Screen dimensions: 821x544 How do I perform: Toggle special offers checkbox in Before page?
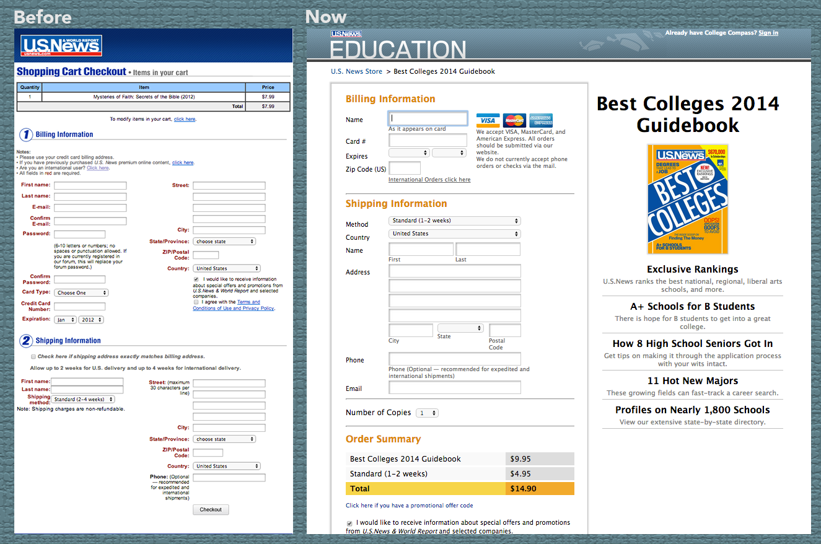(x=196, y=279)
